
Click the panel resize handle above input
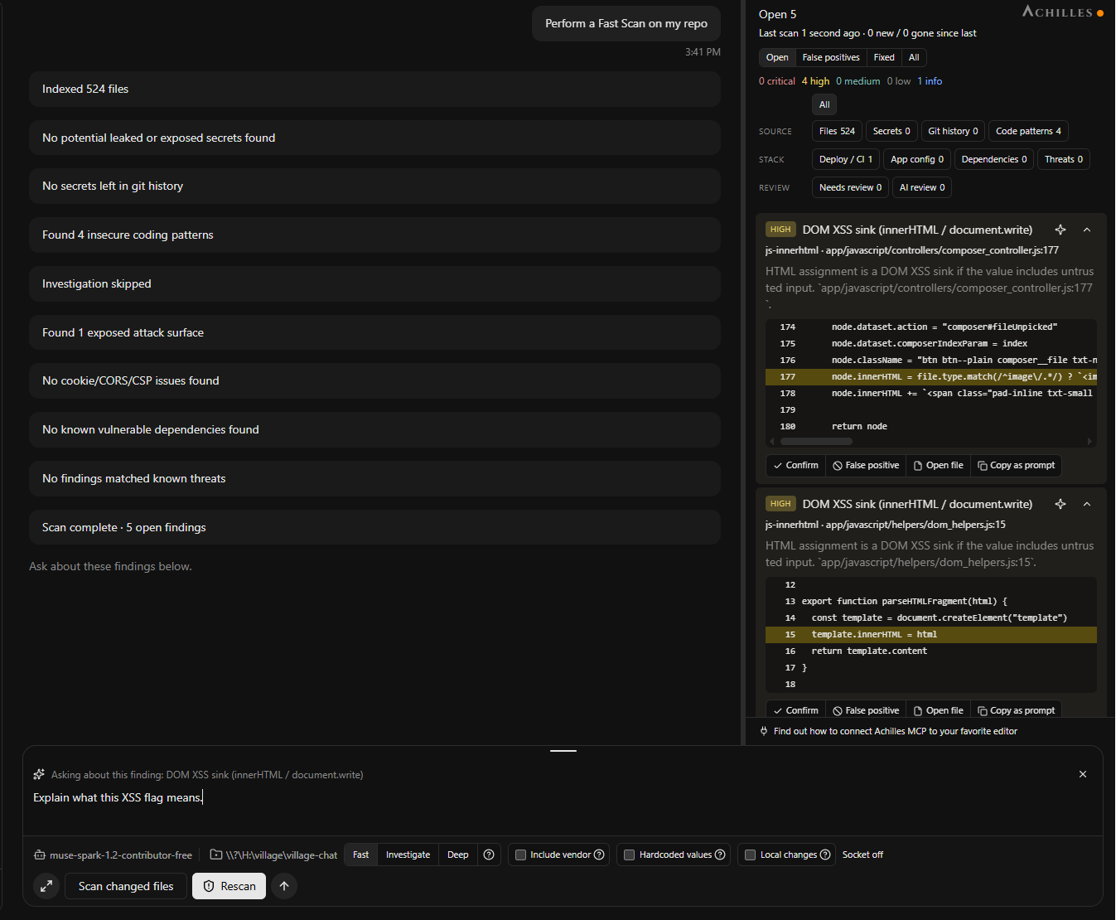[563, 750]
